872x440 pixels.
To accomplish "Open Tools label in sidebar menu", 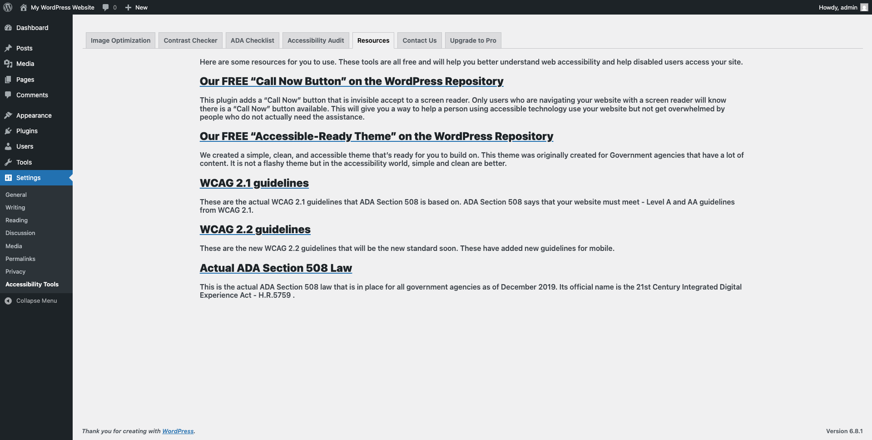I will (x=24, y=162).
